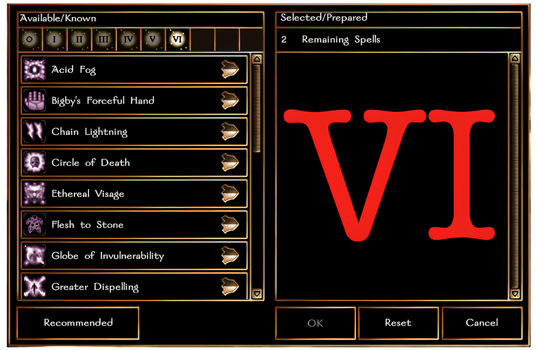Screen dimensions: 539x350
Task: Cancel the spell selection dialog
Action: [x=482, y=323]
